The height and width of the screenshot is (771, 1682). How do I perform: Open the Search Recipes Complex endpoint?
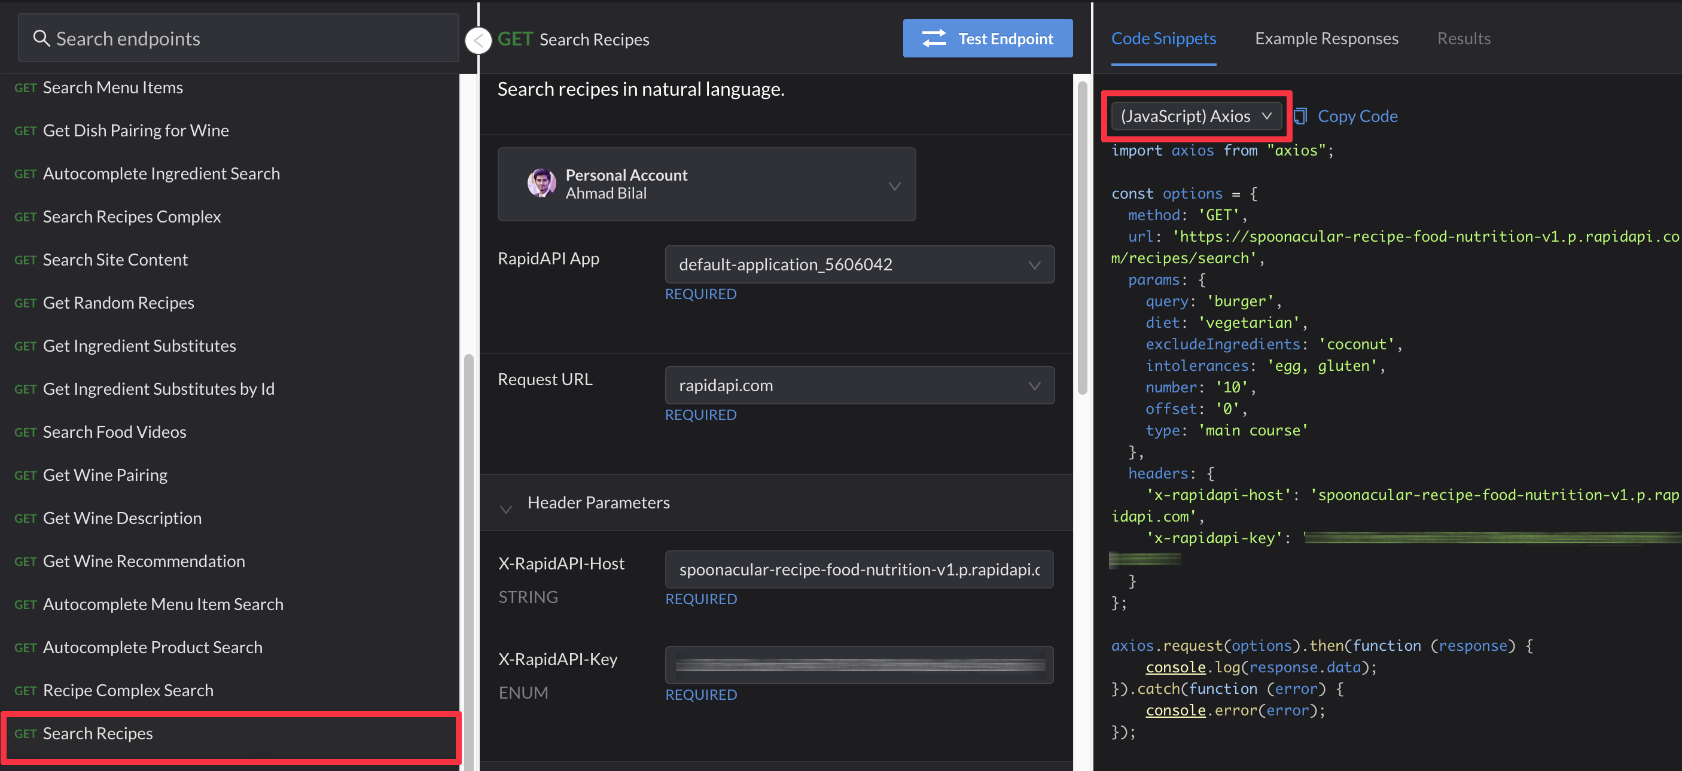point(131,217)
